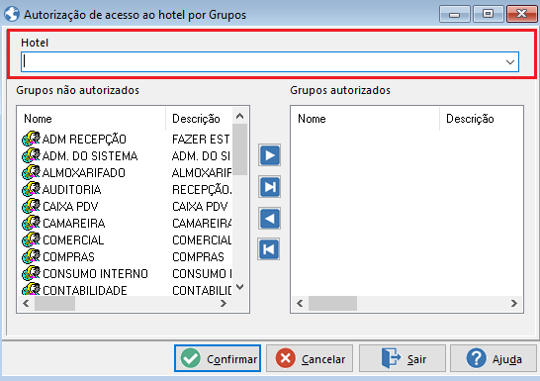The width and height of the screenshot is (540, 381).
Task: Click unauthorized list scroll right arrow
Action: pyautogui.click(x=224, y=303)
